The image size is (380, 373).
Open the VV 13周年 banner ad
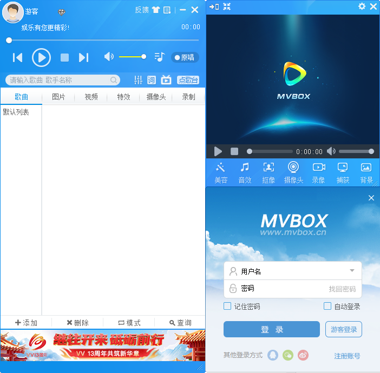click(x=103, y=345)
